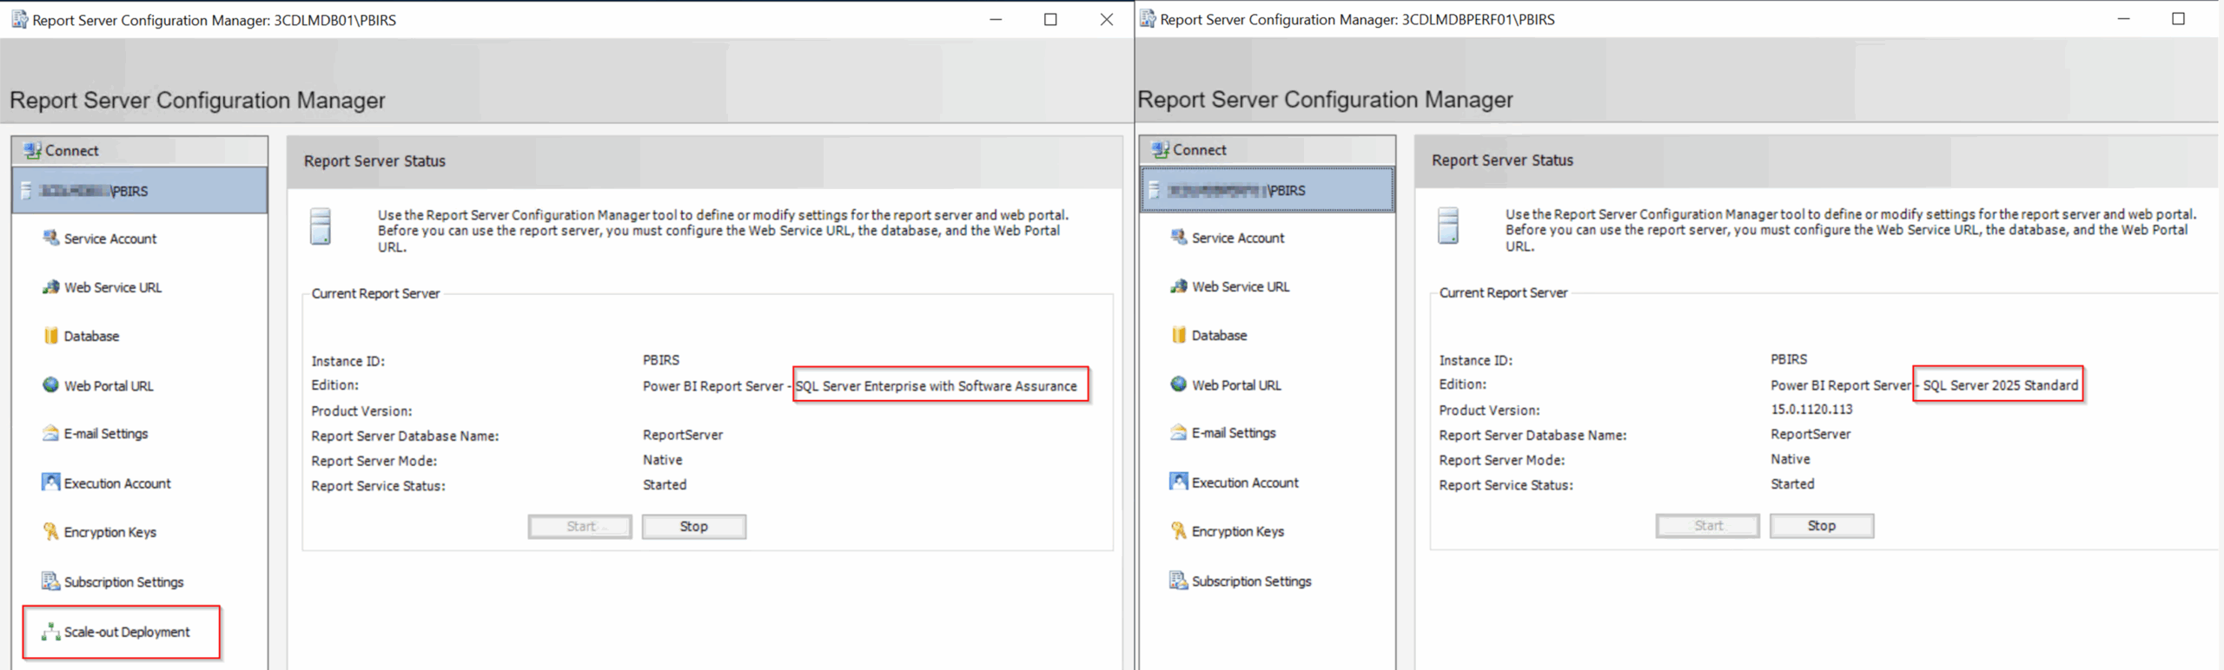Screen dimensions: 2224x670
Task: Open the Scale-out Deployment icon
Action: [x=51, y=632]
